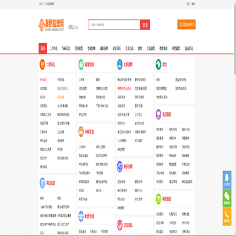The height and width of the screenshot is (236, 236).
Task: Open the 生活服务 category heading link
Action: point(167,115)
